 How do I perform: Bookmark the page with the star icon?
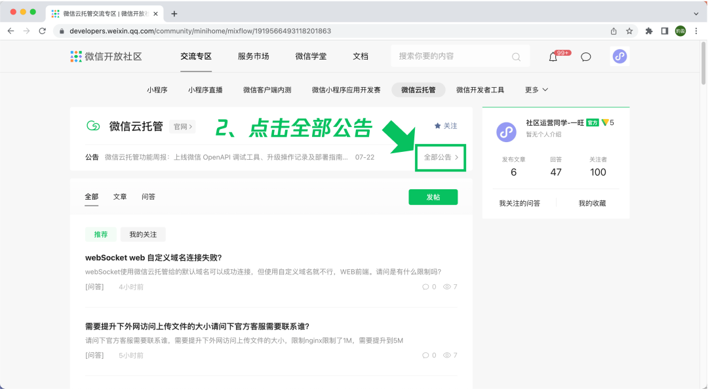(629, 31)
